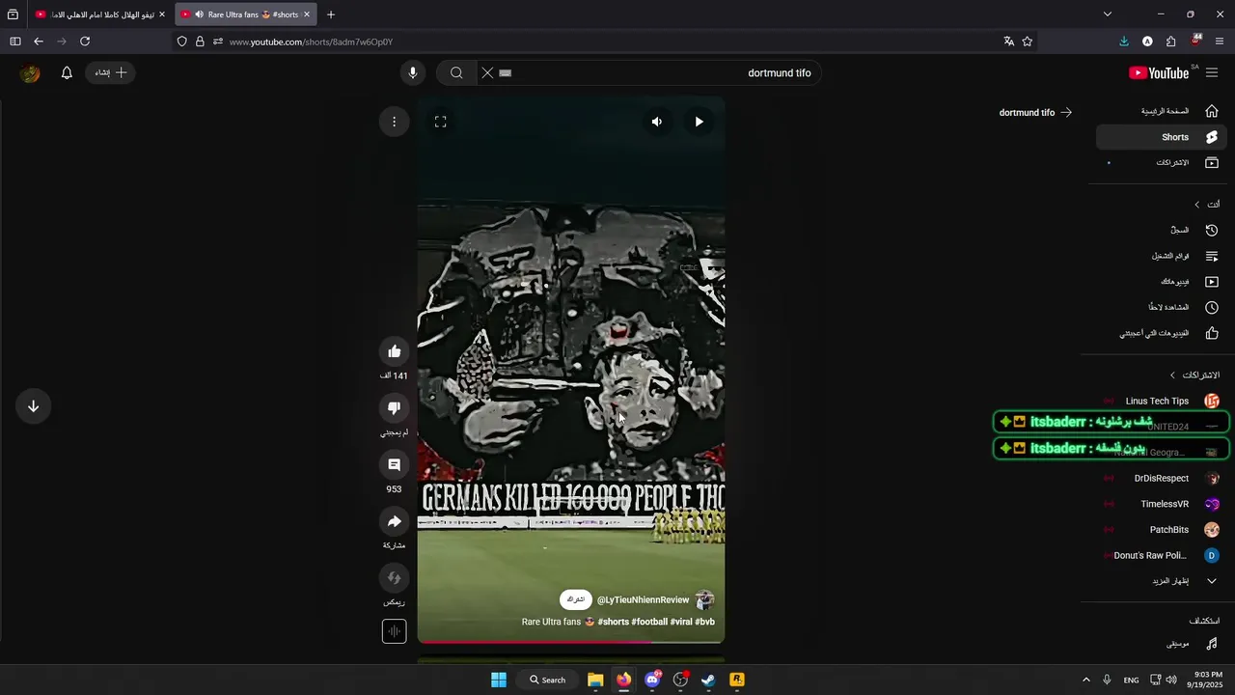Reload the page in browser
1235x695 pixels.
point(85,42)
